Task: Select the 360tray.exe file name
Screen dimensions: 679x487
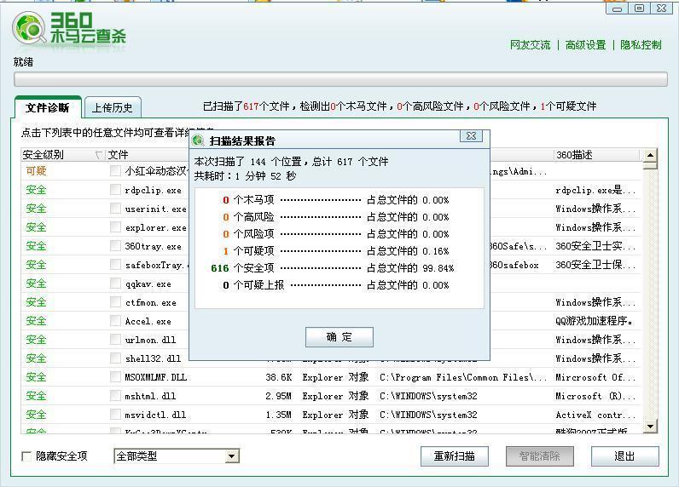Action: click(154, 247)
